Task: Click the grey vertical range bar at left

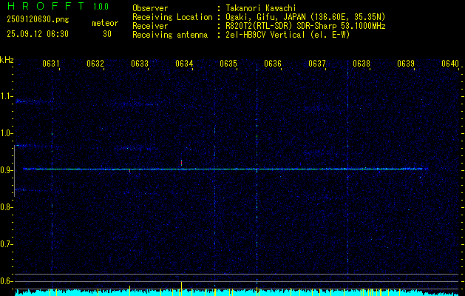Action: [x=14, y=171]
